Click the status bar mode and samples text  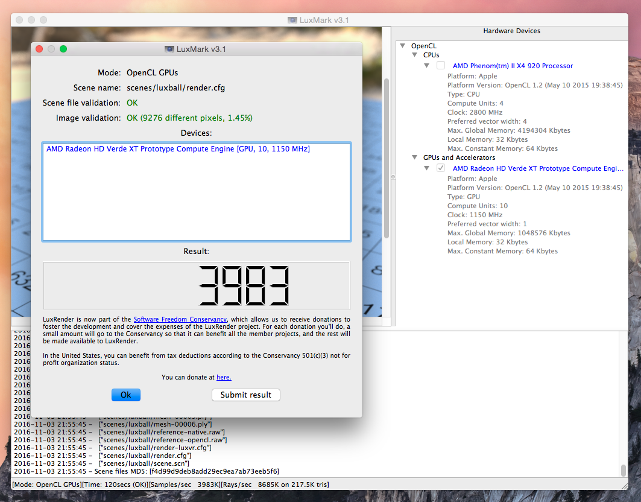[171, 485]
